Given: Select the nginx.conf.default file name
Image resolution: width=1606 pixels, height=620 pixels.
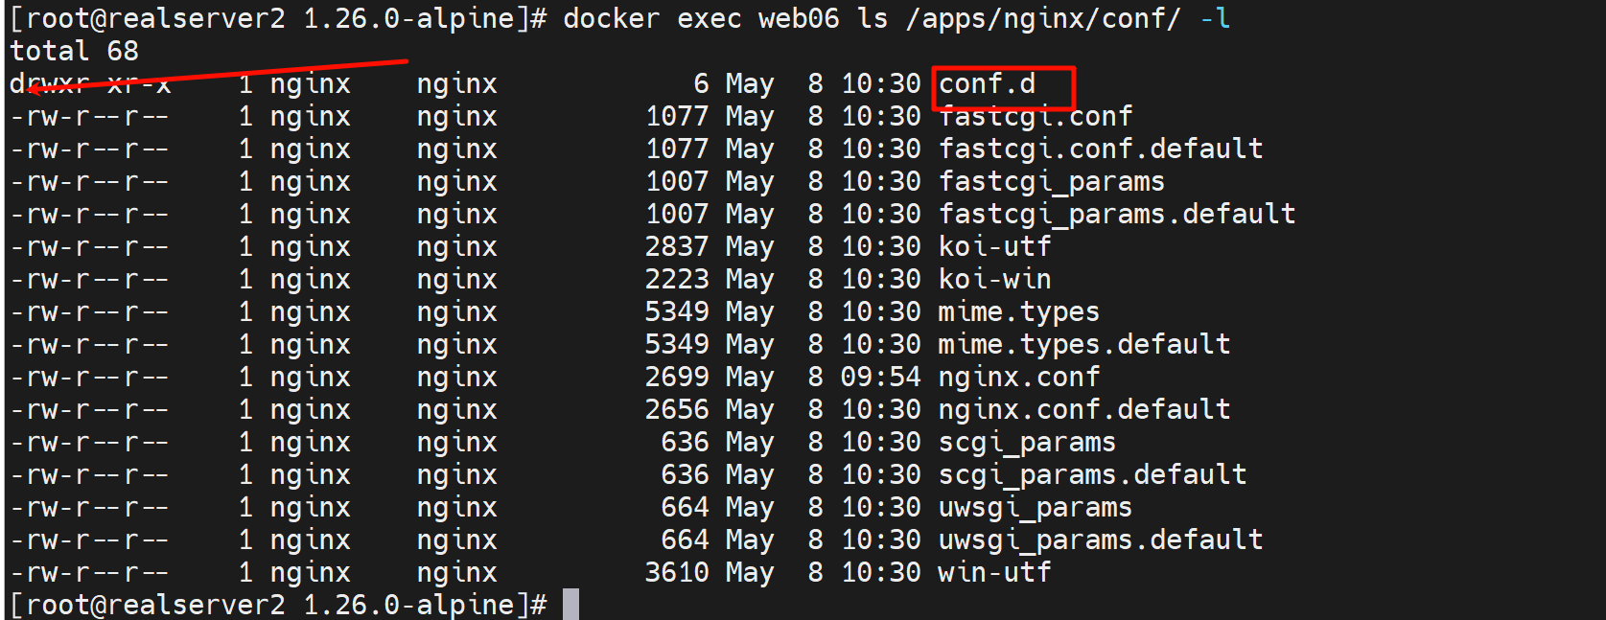Looking at the screenshot, I should click(1083, 410).
